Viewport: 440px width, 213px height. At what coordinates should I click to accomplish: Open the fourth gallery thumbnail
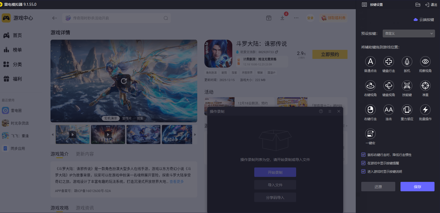pos(177,134)
